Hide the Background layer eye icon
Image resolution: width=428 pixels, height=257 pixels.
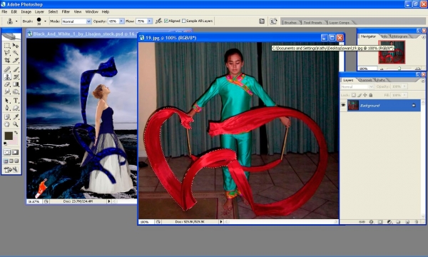click(x=343, y=105)
